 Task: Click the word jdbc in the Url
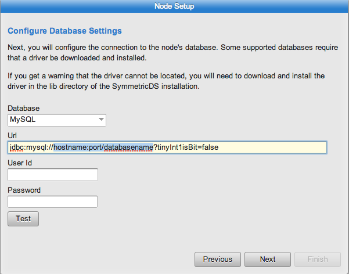[16, 147]
